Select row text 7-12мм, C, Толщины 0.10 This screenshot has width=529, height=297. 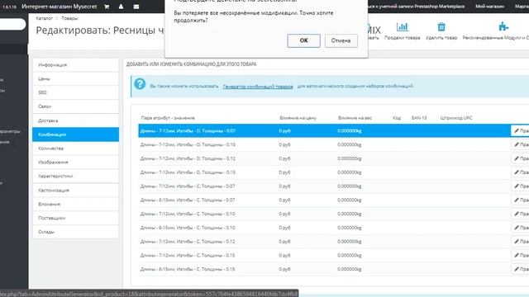tap(188, 214)
